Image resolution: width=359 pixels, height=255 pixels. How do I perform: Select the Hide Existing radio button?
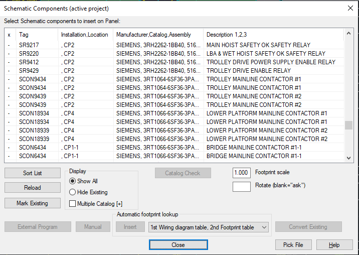pos(73,192)
